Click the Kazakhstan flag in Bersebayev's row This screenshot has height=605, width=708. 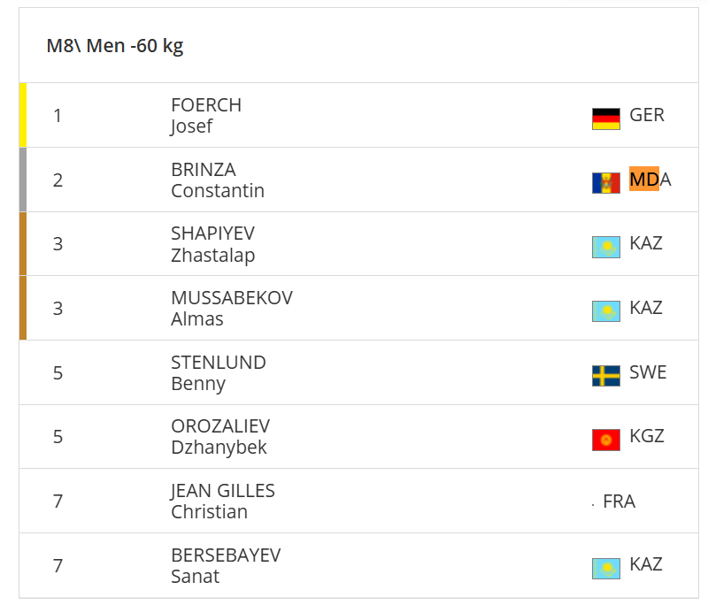tap(605, 568)
